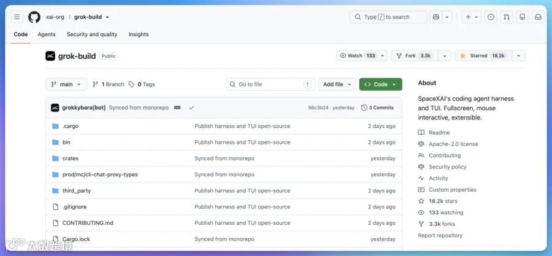
Task: Go to the GitHub homepage logo
Action: (34, 17)
